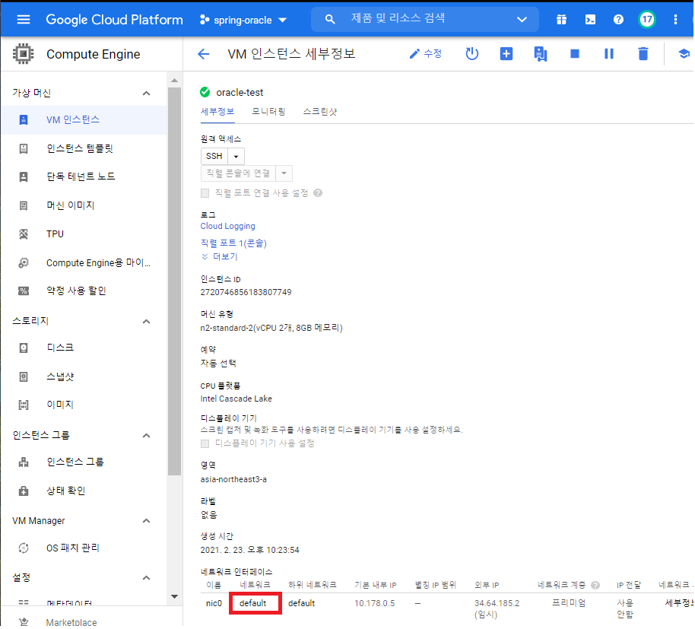Click the serial port help icon

pos(318,193)
